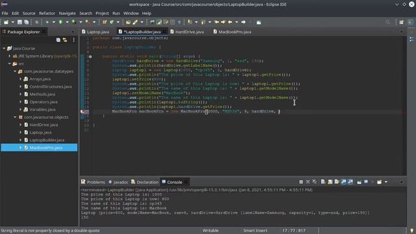Viewport: 416px width, 234px height.
Task: Click the green Run button in toolbar
Action: pyautogui.click(x=60, y=22)
